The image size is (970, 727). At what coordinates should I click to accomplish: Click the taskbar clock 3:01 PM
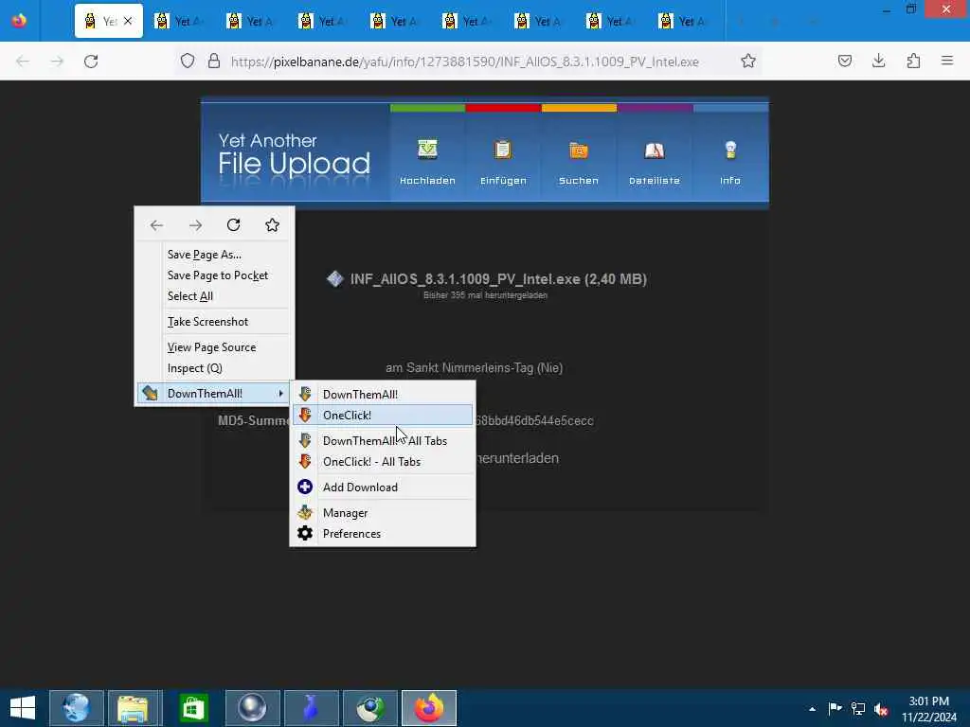click(928, 701)
